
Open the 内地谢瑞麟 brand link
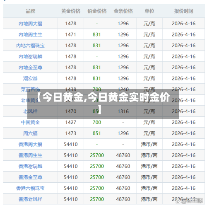click(30, 56)
